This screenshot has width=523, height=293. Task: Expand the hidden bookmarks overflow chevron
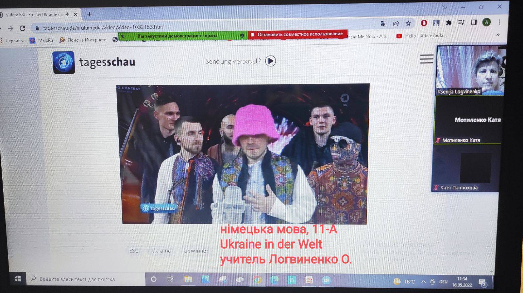(x=498, y=35)
